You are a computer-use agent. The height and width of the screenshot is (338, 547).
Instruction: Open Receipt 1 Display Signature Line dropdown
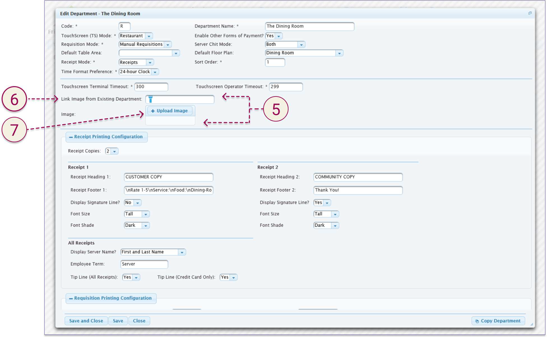tap(138, 203)
